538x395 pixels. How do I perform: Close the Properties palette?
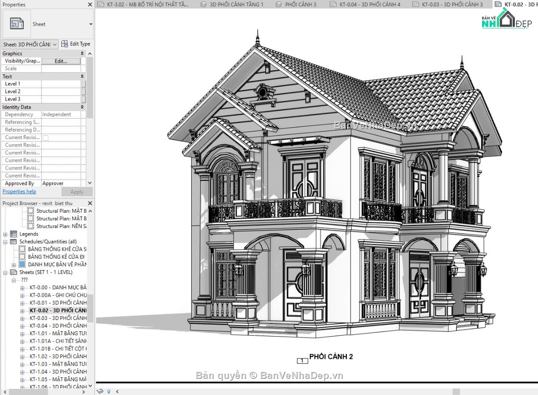tap(90, 4)
